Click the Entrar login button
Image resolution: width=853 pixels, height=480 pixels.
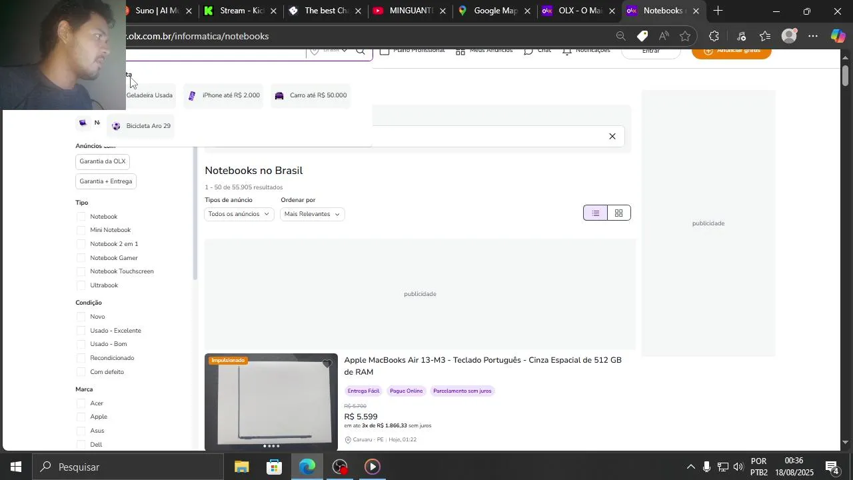[651, 51]
